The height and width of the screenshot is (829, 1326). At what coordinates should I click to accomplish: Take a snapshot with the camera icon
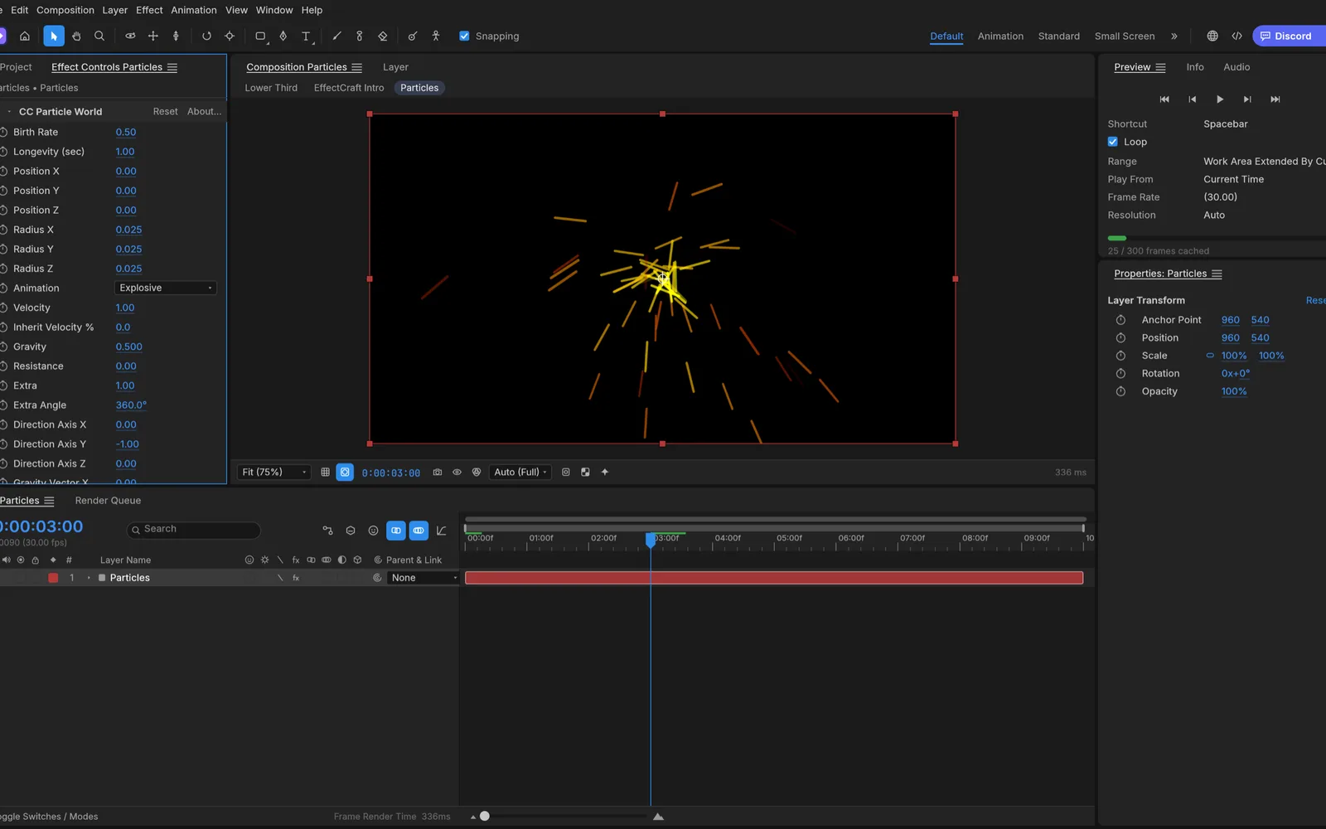tap(438, 473)
